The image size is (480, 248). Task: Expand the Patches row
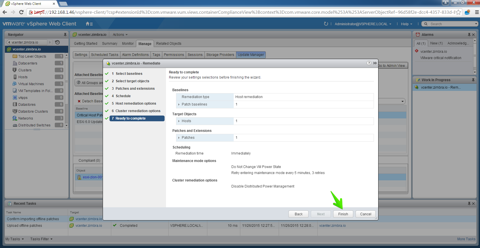coord(179,138)
